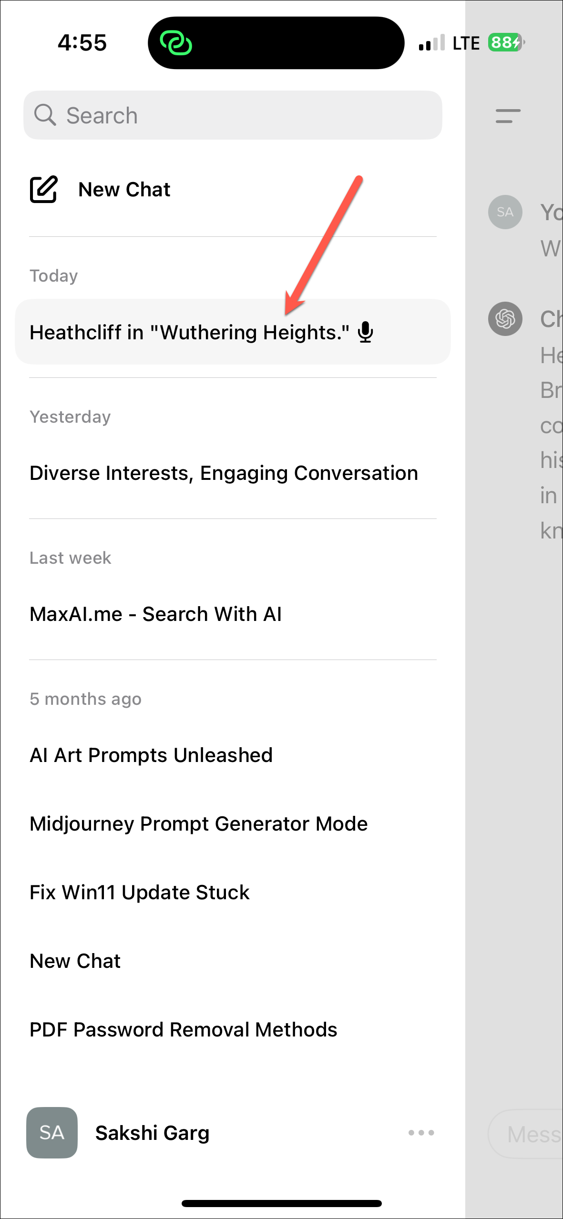Open AI Art Prompts Unleashed conversation
563x1219 pixels.
pyautogui.click(x=151, y=755)
